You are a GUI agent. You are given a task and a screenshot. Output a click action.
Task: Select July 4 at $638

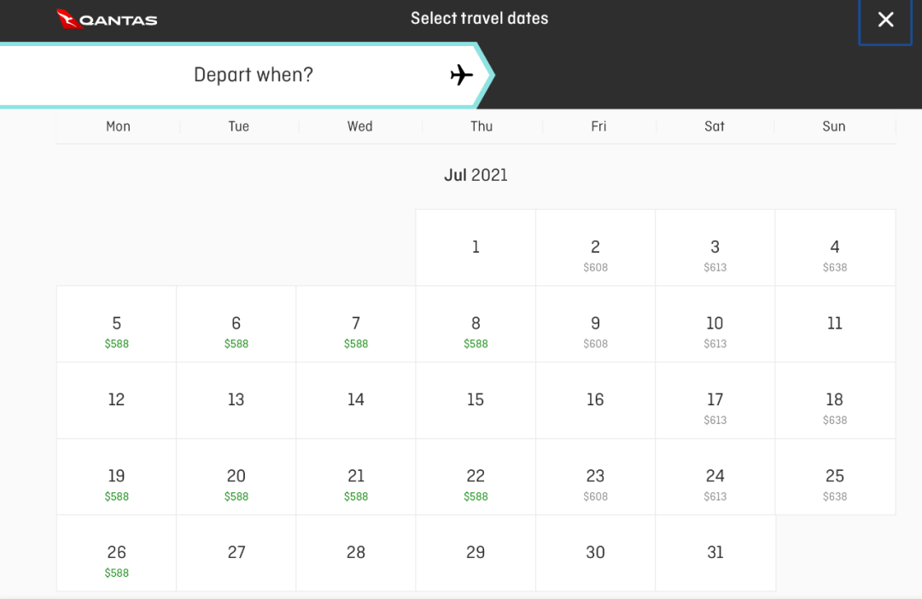(x=834, y=253)
